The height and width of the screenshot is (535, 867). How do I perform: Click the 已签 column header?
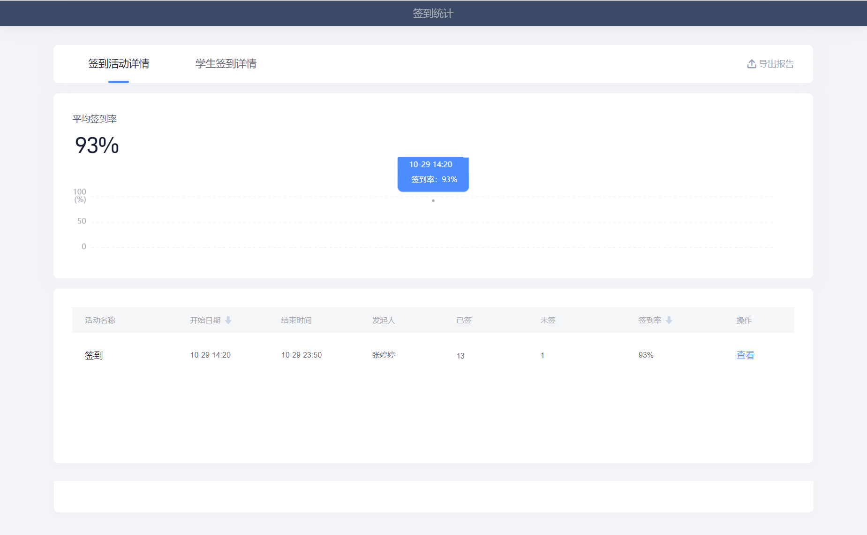[464, 320]
